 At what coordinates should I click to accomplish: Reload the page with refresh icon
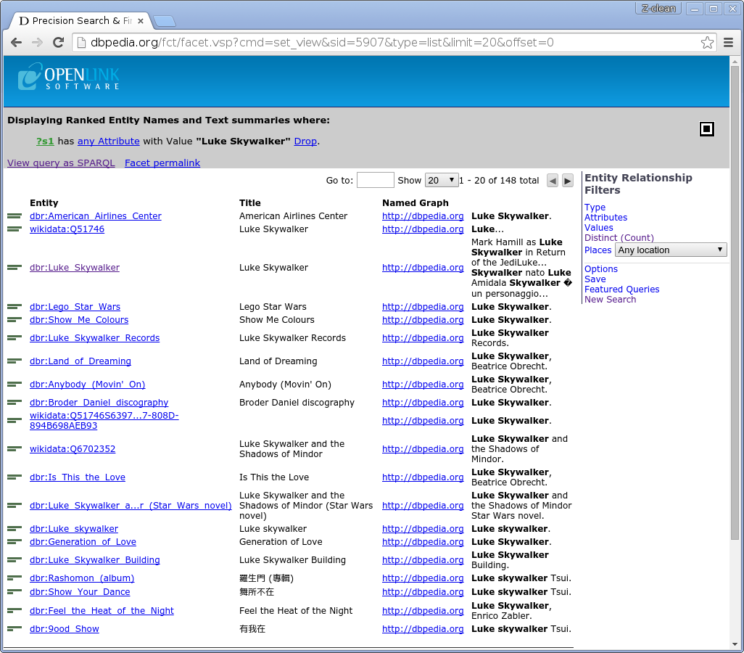[58, 43]
